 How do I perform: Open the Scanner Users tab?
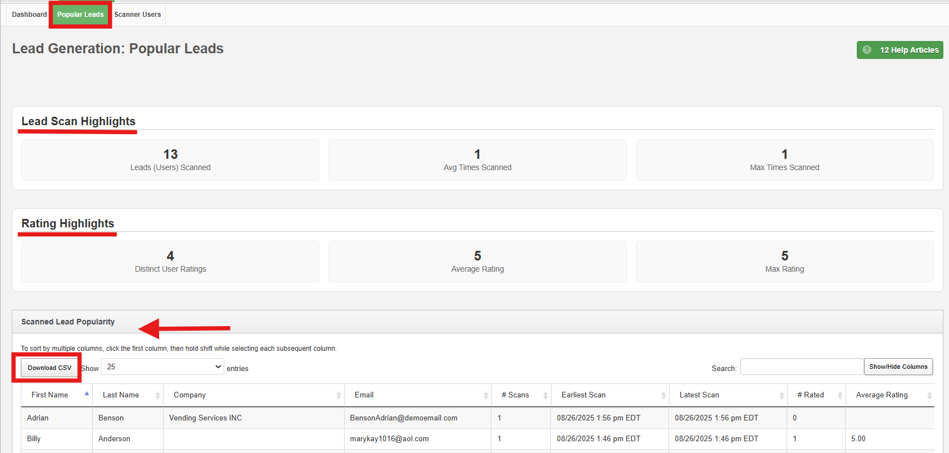click(x=138, y=15)
